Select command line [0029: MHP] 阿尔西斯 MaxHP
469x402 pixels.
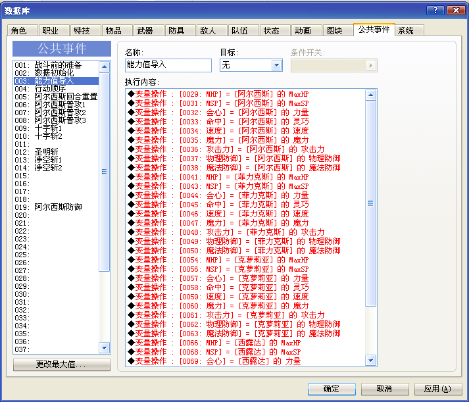(245, 94)
